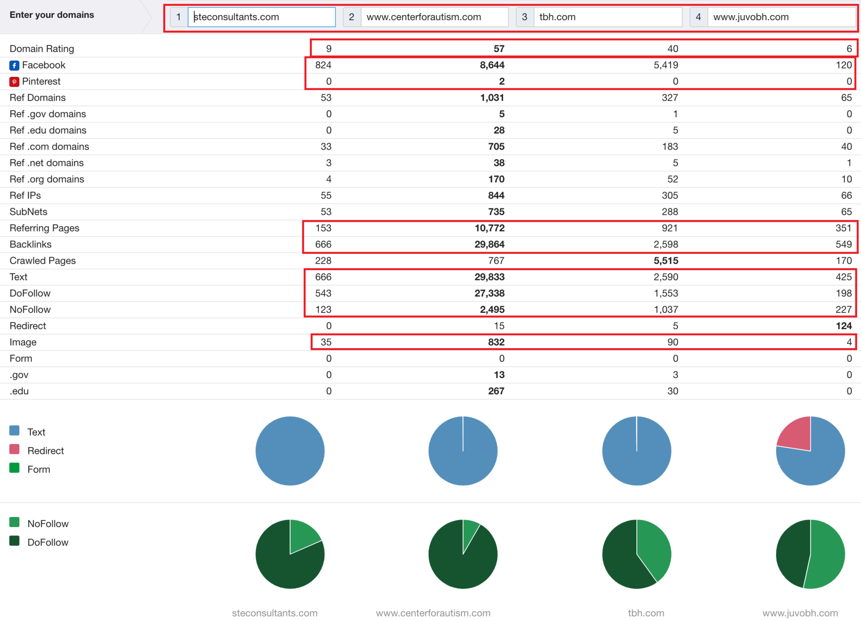Click the DoFollow pie chart for steconsultants.com
Image resolution: width=861 pixels, height=621 pixels.
point(290,554)
